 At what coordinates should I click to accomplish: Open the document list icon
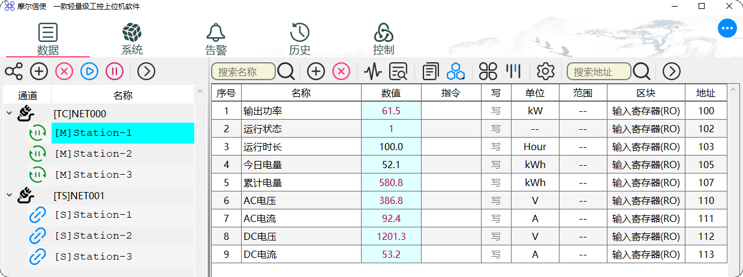coord(430,72)
